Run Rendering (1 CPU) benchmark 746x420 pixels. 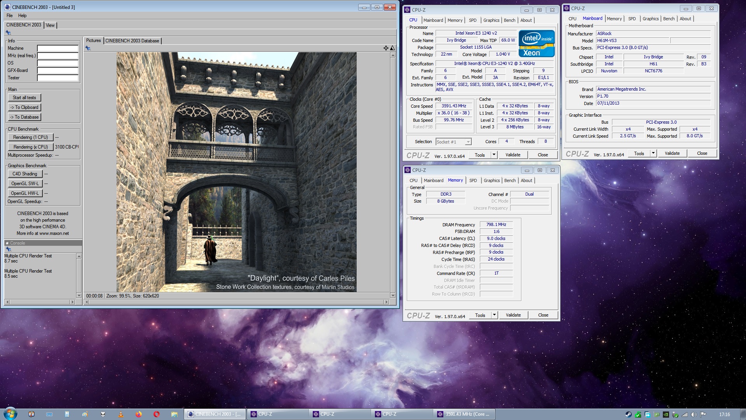(x=31, y=137)
